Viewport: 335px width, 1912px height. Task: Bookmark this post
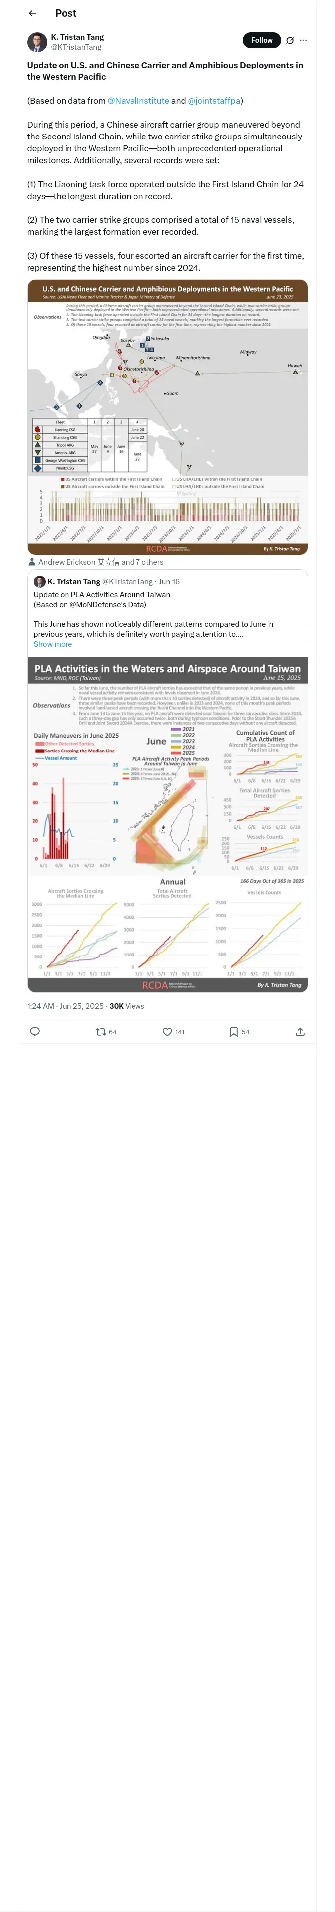[x=233, y=1032]
